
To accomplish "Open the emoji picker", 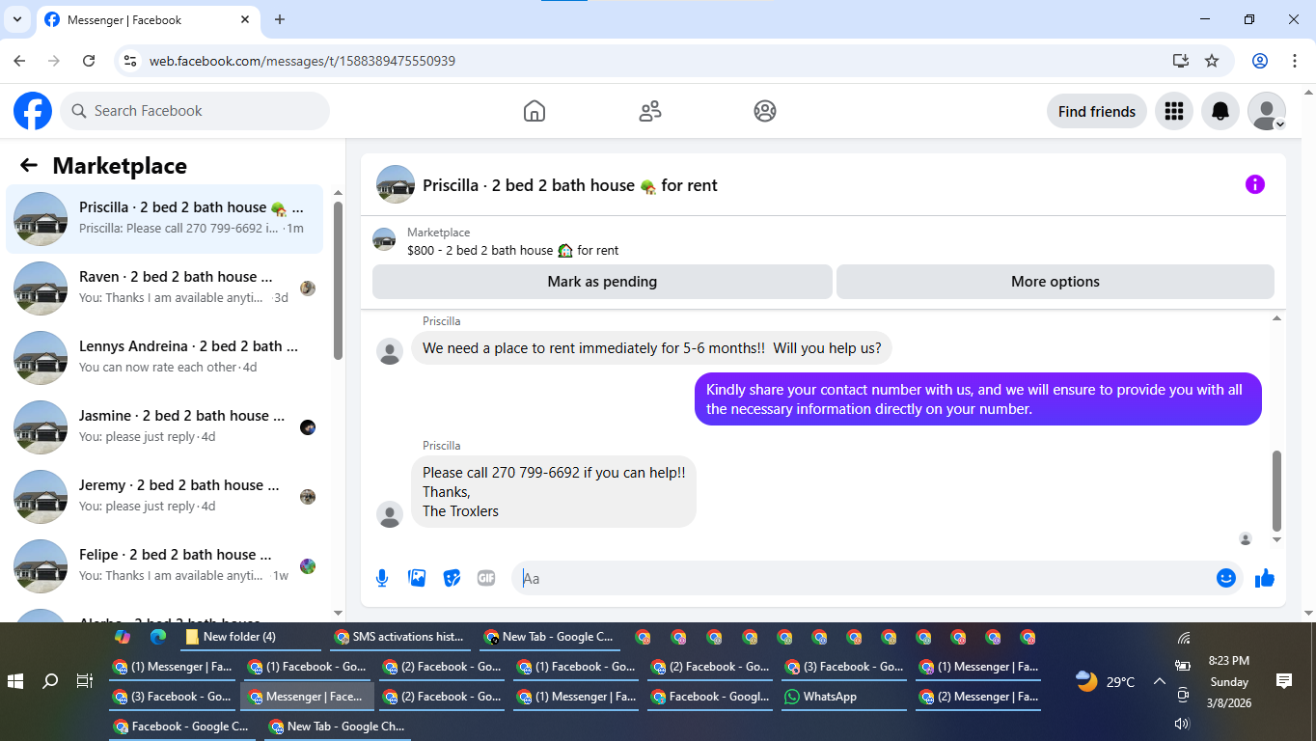I will coord(1226,578).
